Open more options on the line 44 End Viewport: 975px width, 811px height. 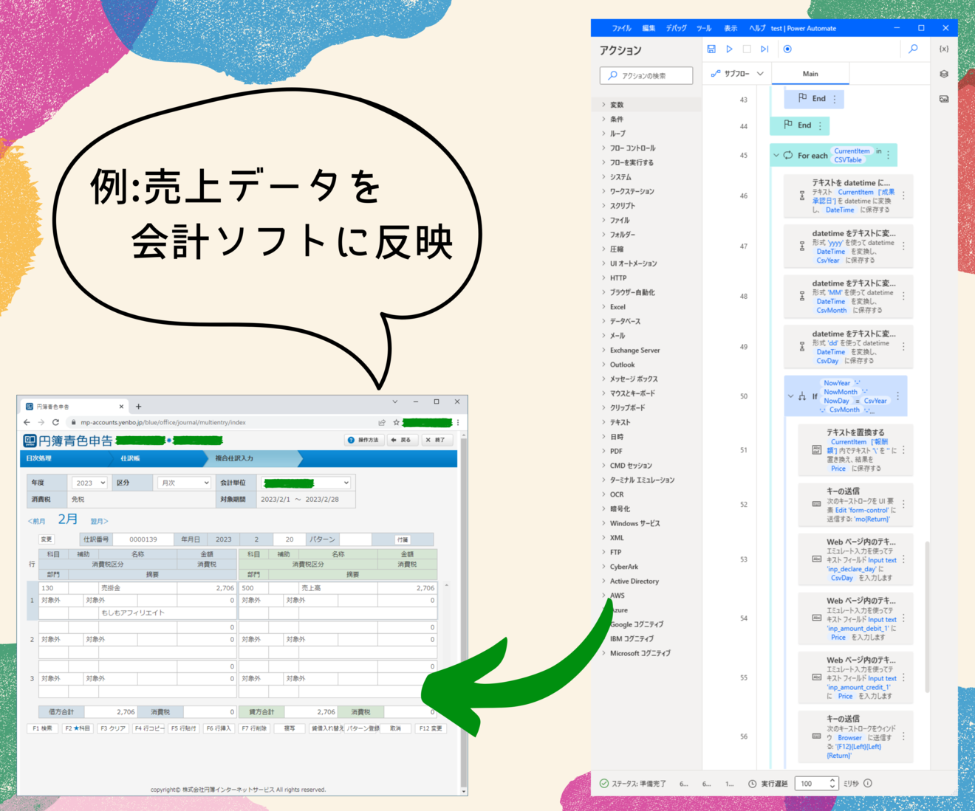pos(820,125)
